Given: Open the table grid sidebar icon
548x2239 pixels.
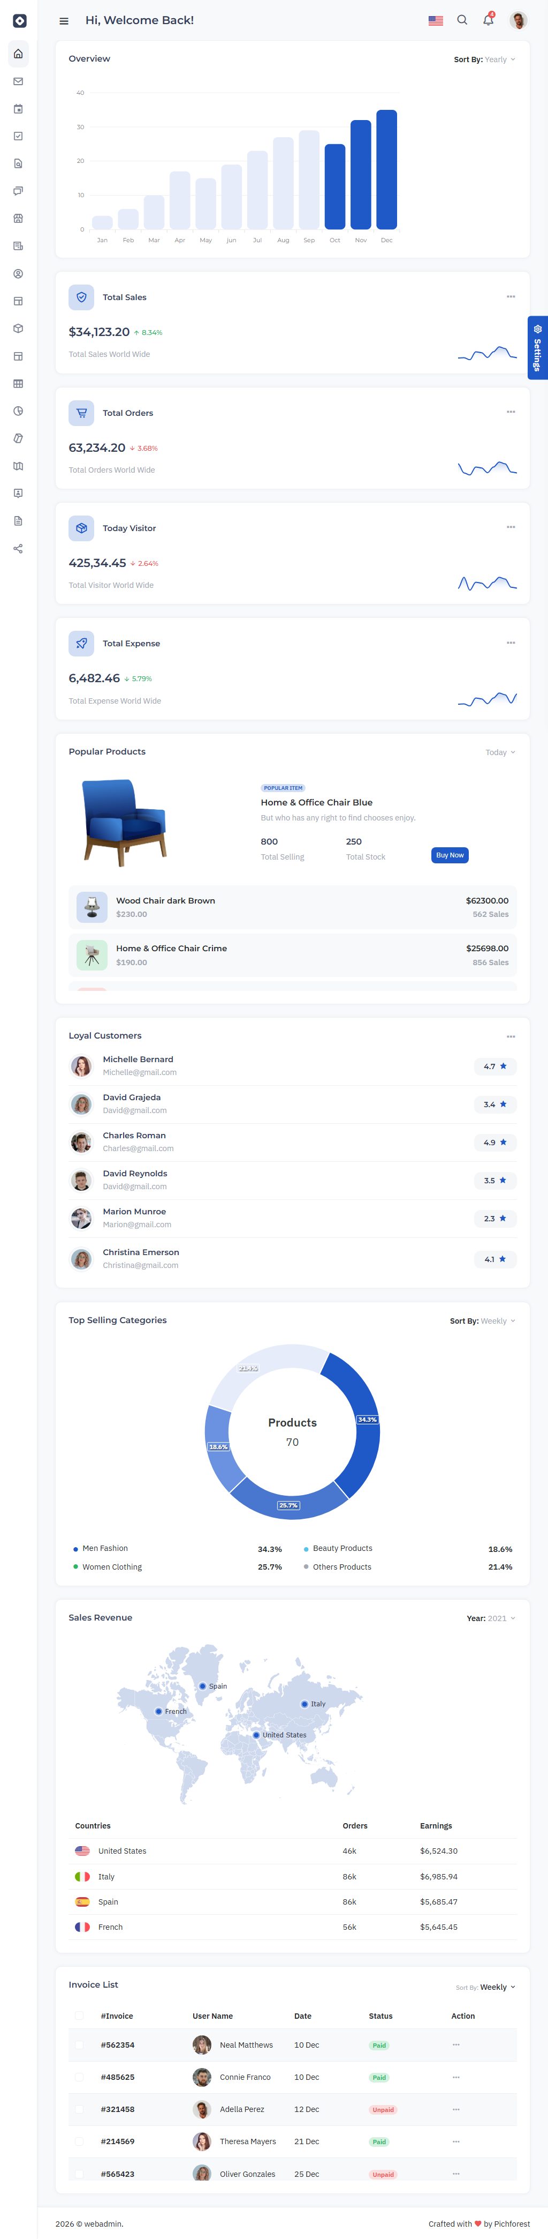Looking at the screenshot, I should (x=18, y=383).
